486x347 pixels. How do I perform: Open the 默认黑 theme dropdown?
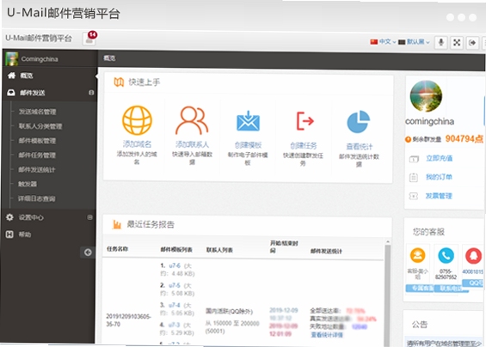(x=414, y=42)
